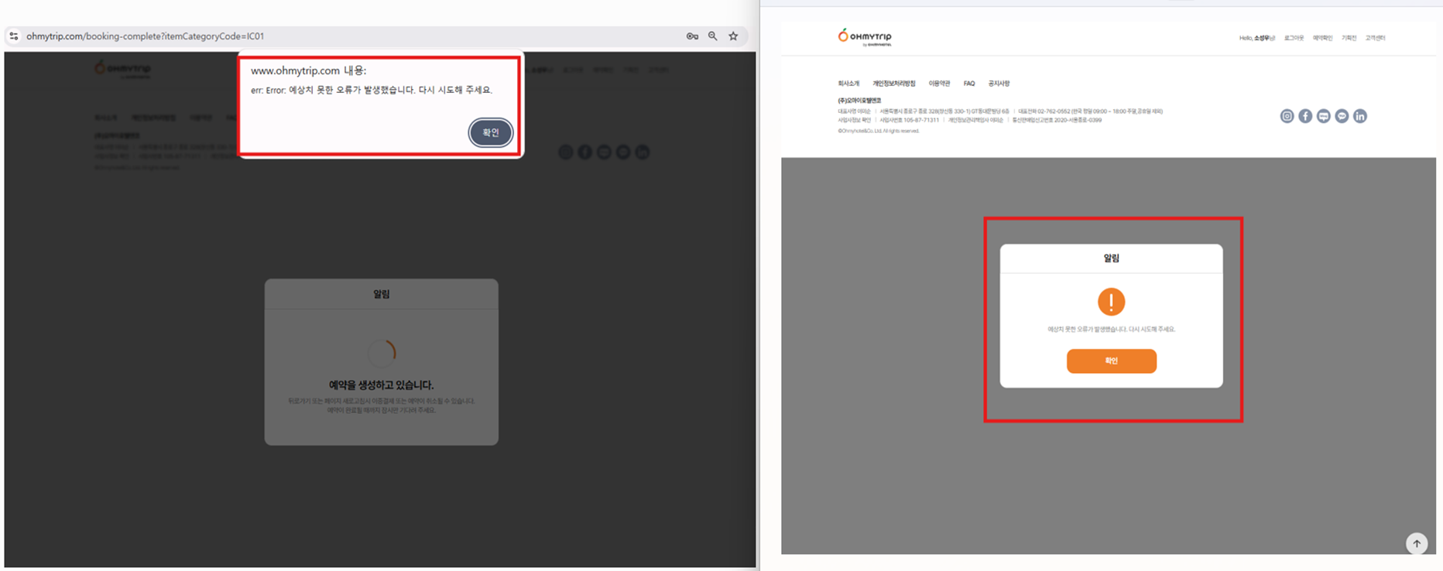Click the orange exclamation warning icon
The height and width of the screenshot is (571, 1443).
[x=1111, y=302]
